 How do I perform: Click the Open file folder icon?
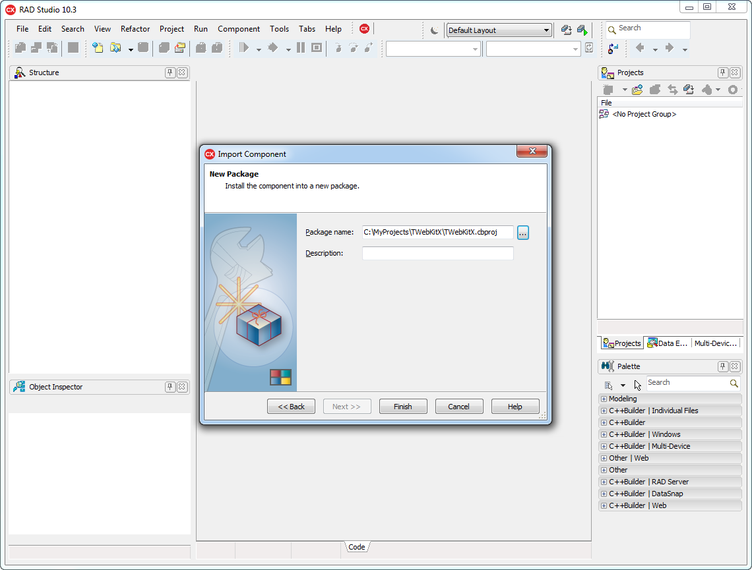pos(115,47)
